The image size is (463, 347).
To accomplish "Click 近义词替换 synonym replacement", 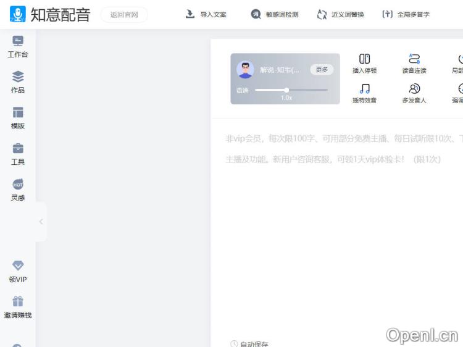I will pyautogui.click(x=340, y=14).
